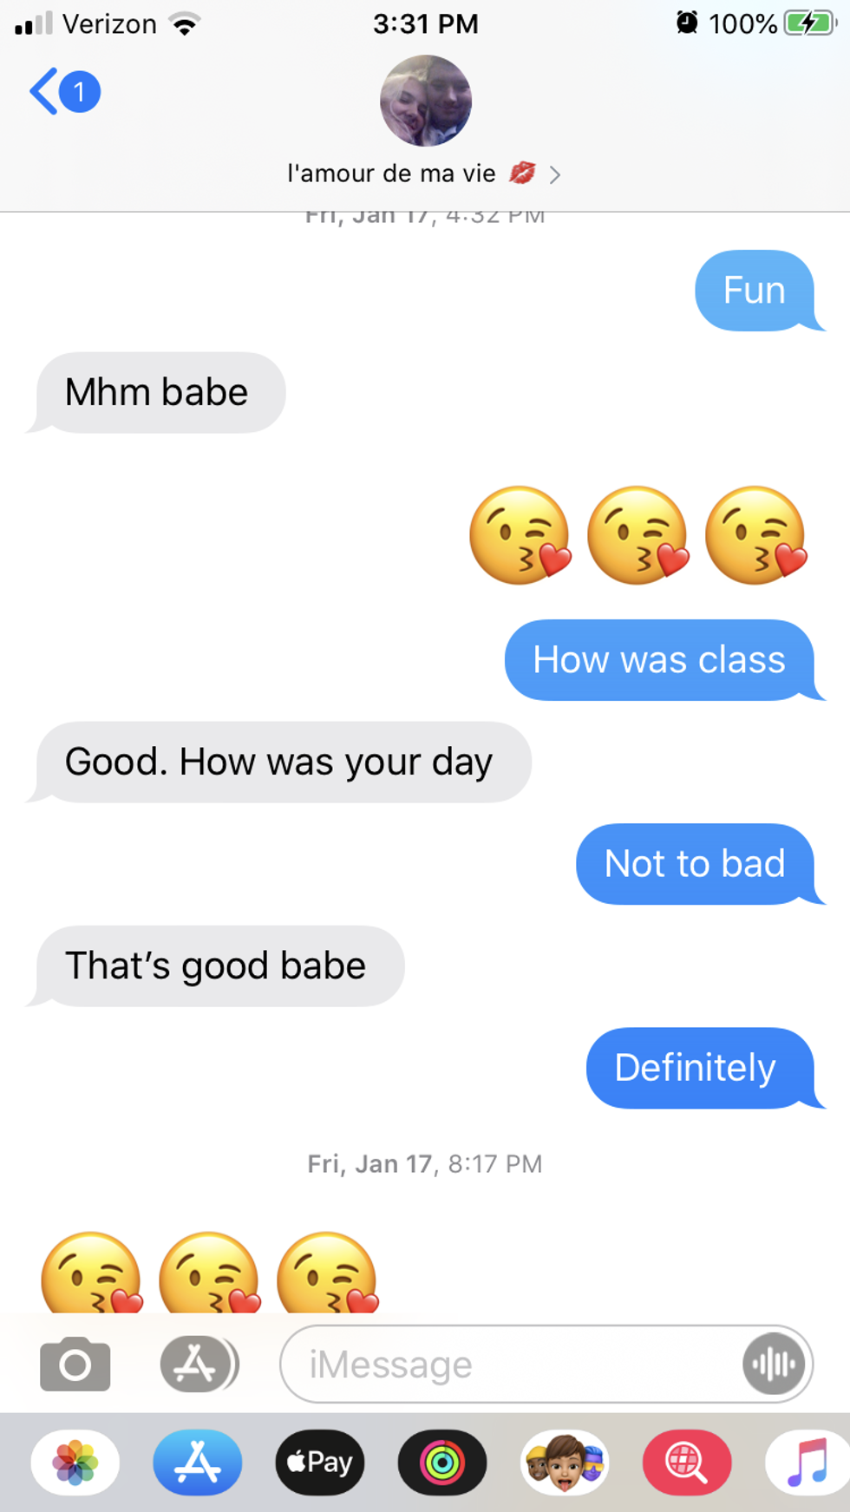Toggle the App Store apps drawer button
Screen dimensions: 850x1512
(199, 1364)
